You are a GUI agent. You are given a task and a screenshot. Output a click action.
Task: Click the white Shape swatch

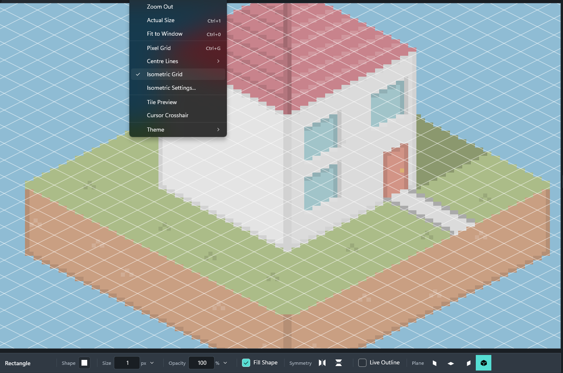click(84, 363)
